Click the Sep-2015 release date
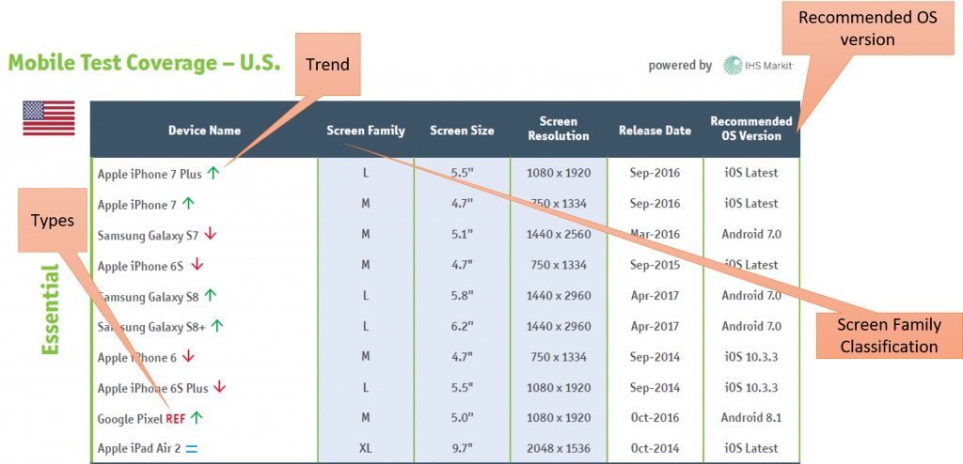The image size is (963, 464). [x=655, y=265]
